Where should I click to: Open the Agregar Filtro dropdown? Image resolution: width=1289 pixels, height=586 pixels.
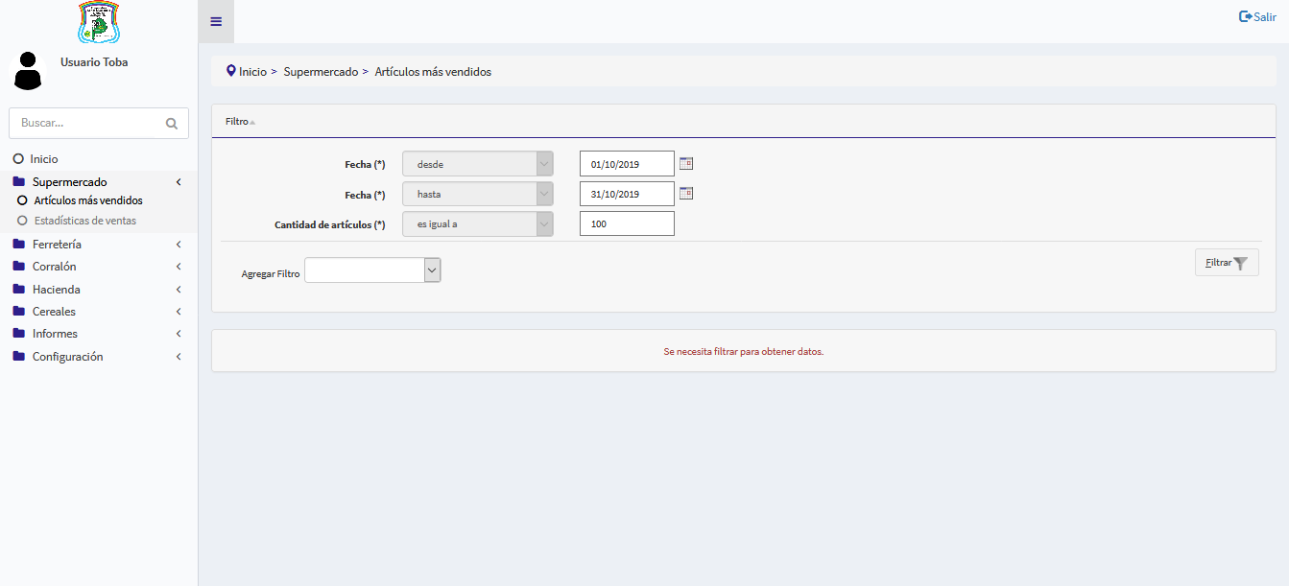(x=372, y=270)
